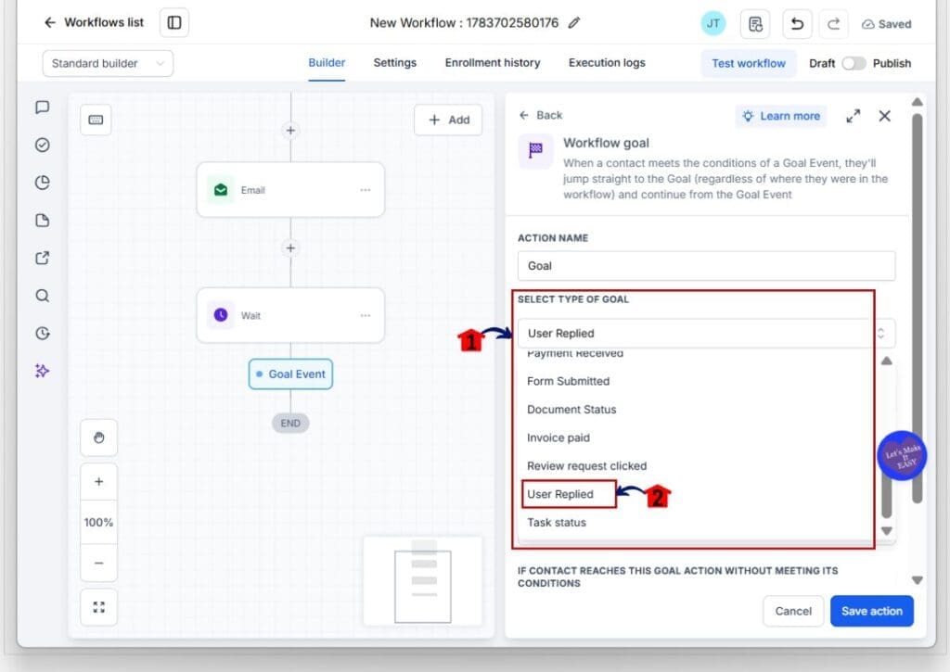Open the workflow notes document icon
This screenshot has height=672, width=950.
pos(755,23)
